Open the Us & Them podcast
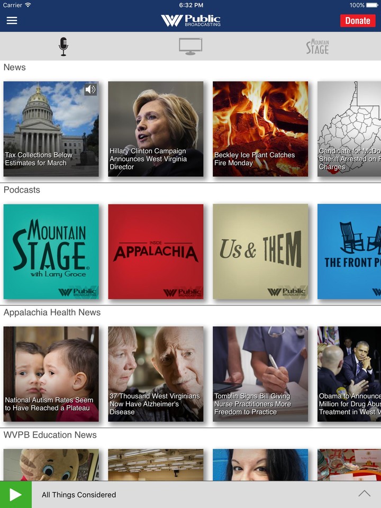Viewport: 381px width, 508px height. 260,251
